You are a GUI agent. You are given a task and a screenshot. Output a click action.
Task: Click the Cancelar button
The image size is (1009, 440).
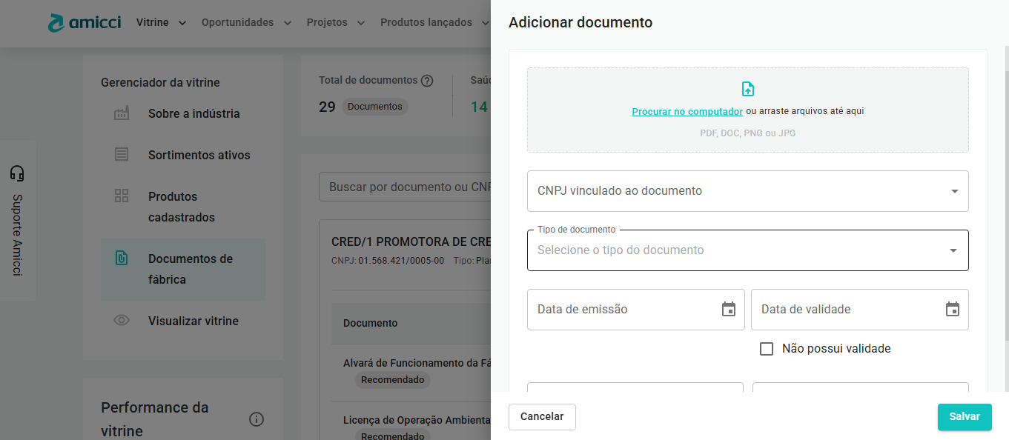click(542, 417)
